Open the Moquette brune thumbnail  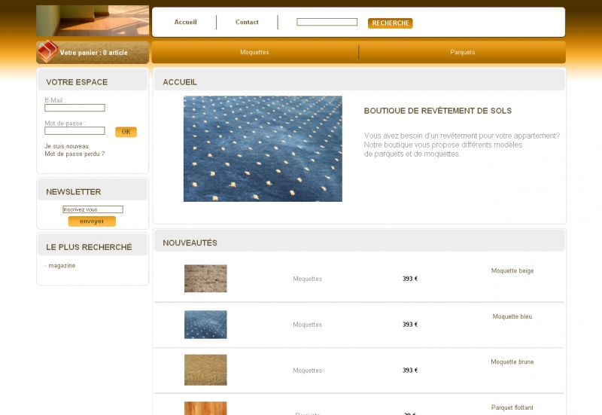(205, 370)
